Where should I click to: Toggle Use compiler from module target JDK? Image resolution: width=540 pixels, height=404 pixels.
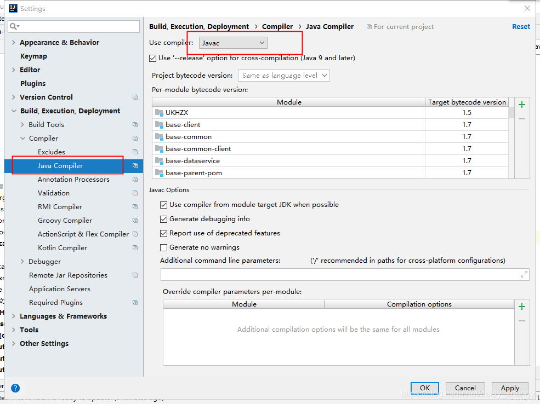tap(163, 205)
